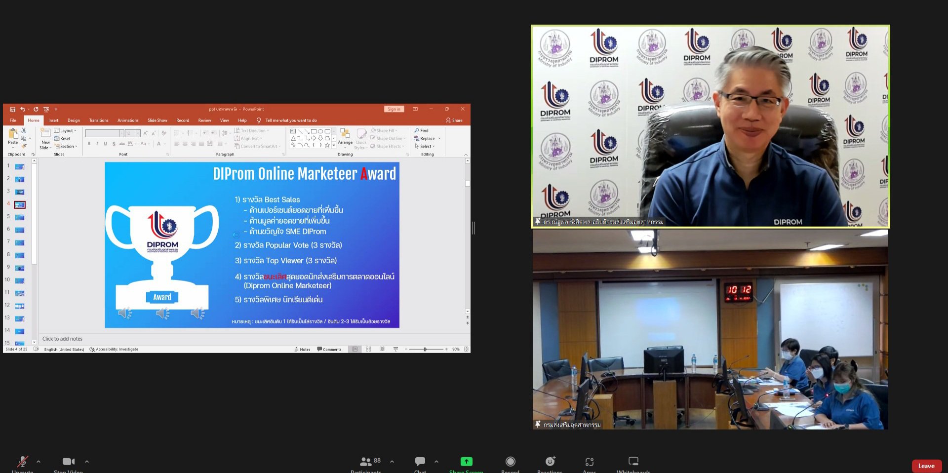948x473 pixels.
Task: Click the Format Painter brush icon
Action: 24,146
